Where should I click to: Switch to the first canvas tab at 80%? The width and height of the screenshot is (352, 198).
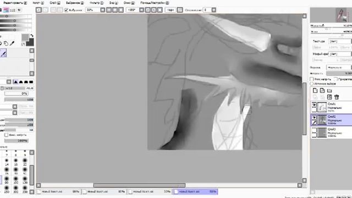pyautogui.click(x=58, y=192)
